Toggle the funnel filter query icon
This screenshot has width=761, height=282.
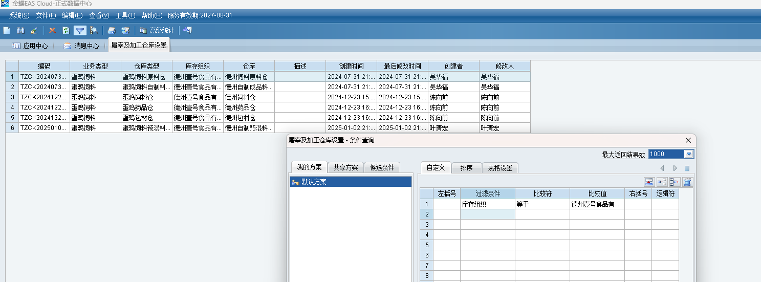pos(79,30)
